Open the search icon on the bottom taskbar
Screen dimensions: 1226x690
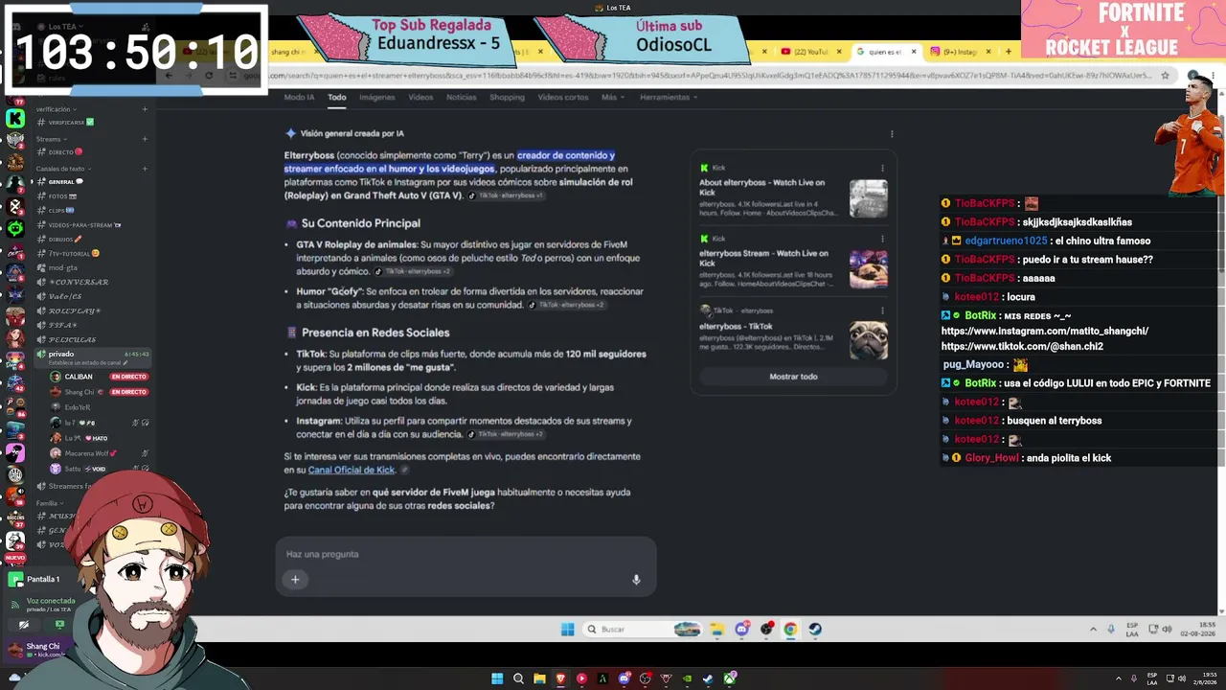coord(518,678)
